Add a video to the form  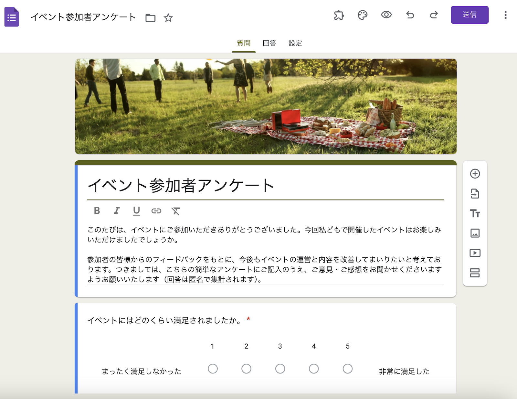tap(475, 253)
